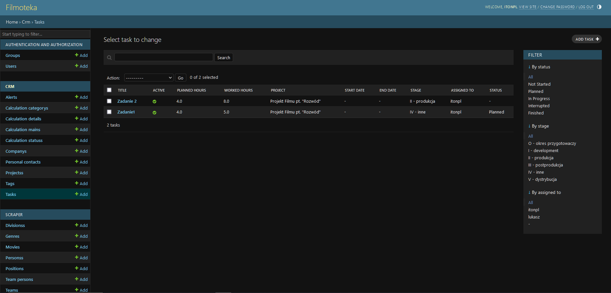Filter tasks by stage V - dystrybucja
Image resolution: width=611 pixels, height=293 pixels.
pyautogui.click(x=542, y=179)
